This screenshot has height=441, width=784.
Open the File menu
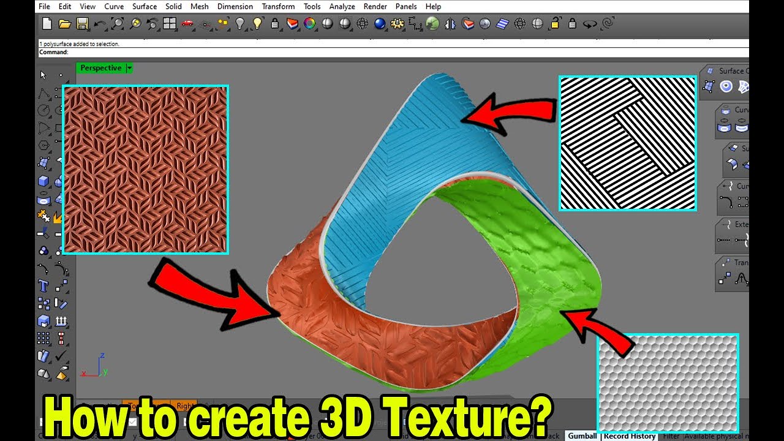point(44,6)
